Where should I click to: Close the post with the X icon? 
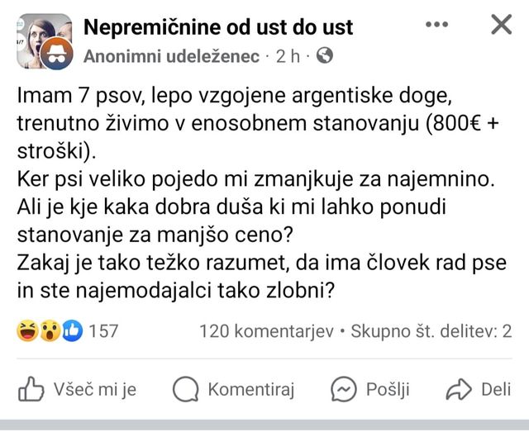click(x=502, y=24)
